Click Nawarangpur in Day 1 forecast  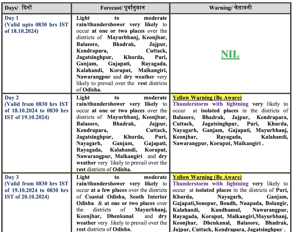93,77
